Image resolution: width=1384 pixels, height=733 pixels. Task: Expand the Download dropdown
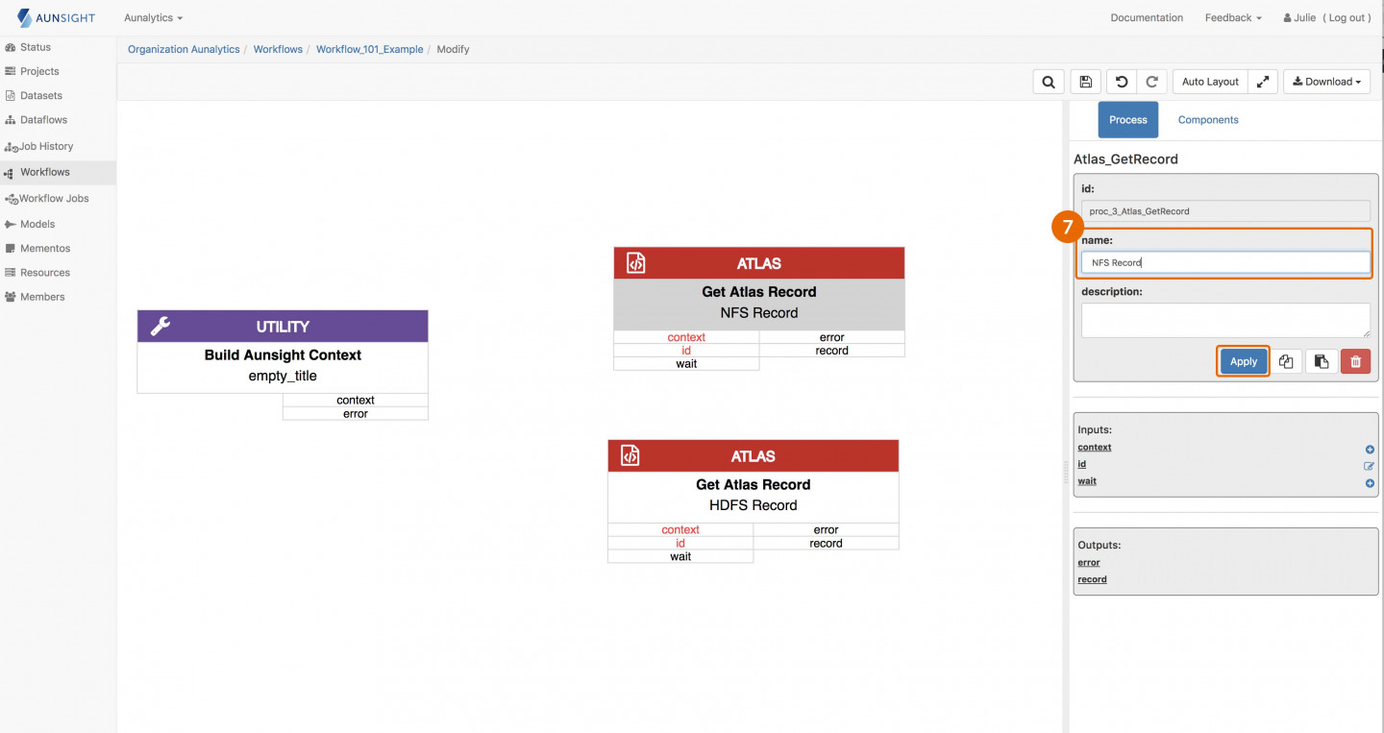(1327, 82)
